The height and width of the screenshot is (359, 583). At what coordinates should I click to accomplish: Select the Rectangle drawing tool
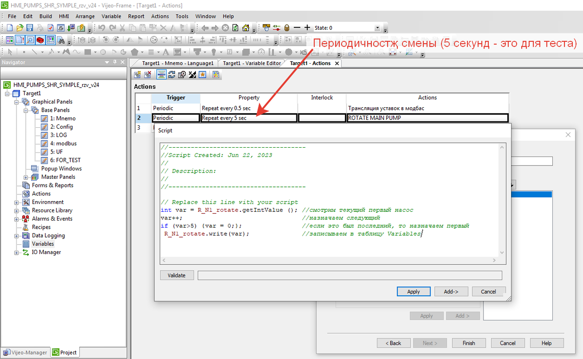[x=87, y=52]
